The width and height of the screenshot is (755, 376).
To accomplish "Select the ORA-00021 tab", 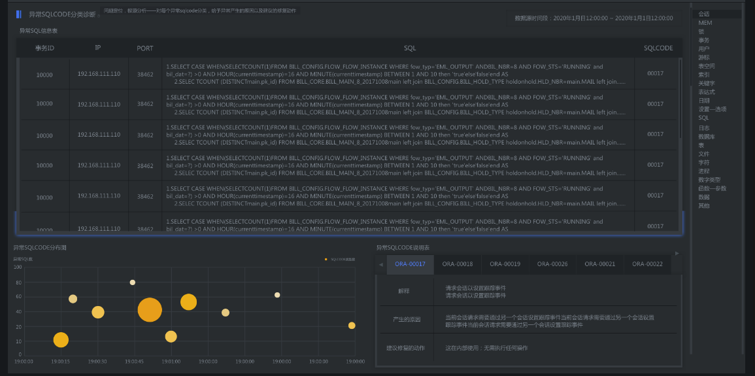I will coord(599,264).
